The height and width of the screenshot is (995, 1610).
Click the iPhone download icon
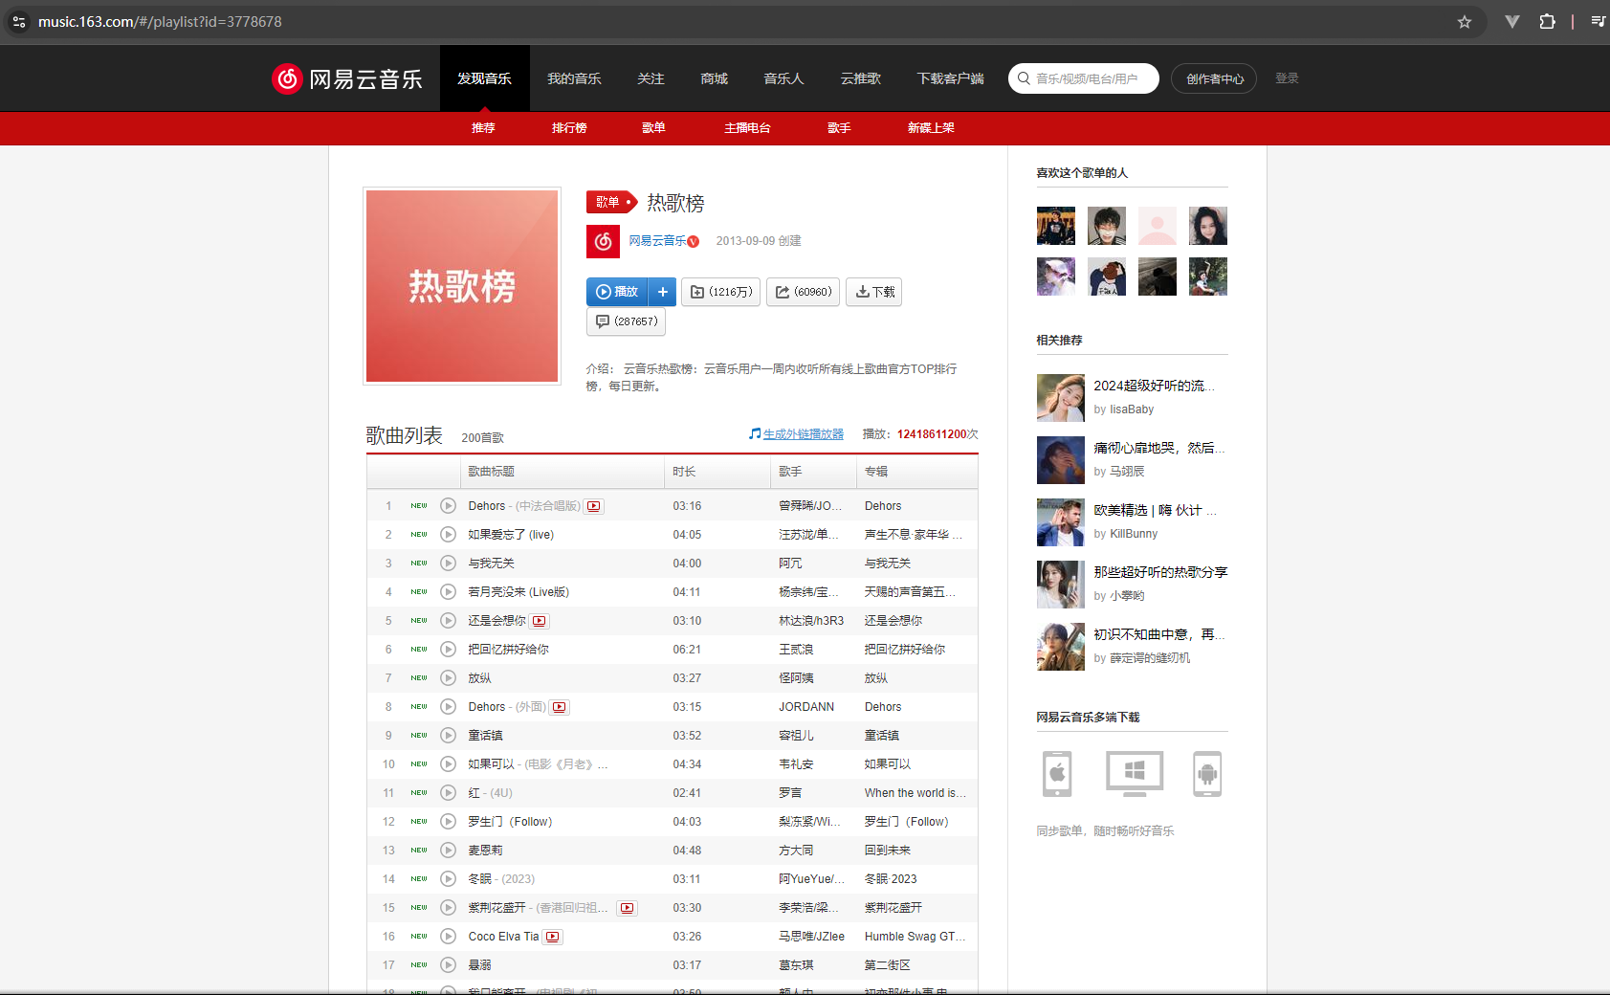pyautogui.click(x=1057, y=773)
